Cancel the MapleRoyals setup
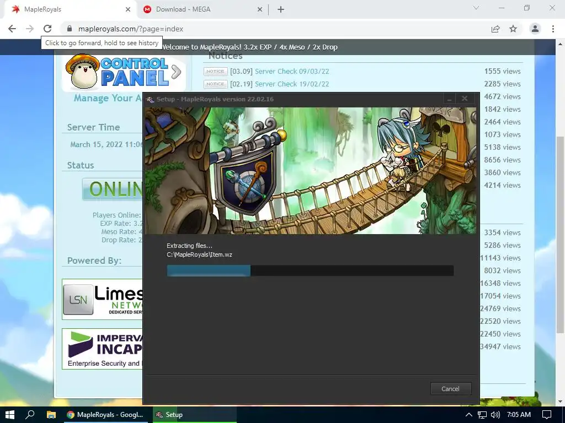 click(x=451, y=388)
